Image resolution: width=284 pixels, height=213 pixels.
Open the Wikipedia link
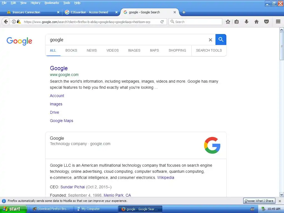pos(166,178)
